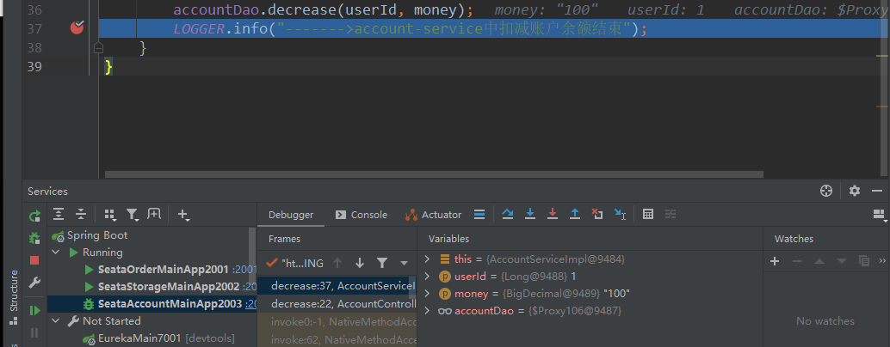Select frame invoke:62, NativeMethodAccessor
This screenshot has width=890, height=347.
pyautogui.click(x=337, y=339)
